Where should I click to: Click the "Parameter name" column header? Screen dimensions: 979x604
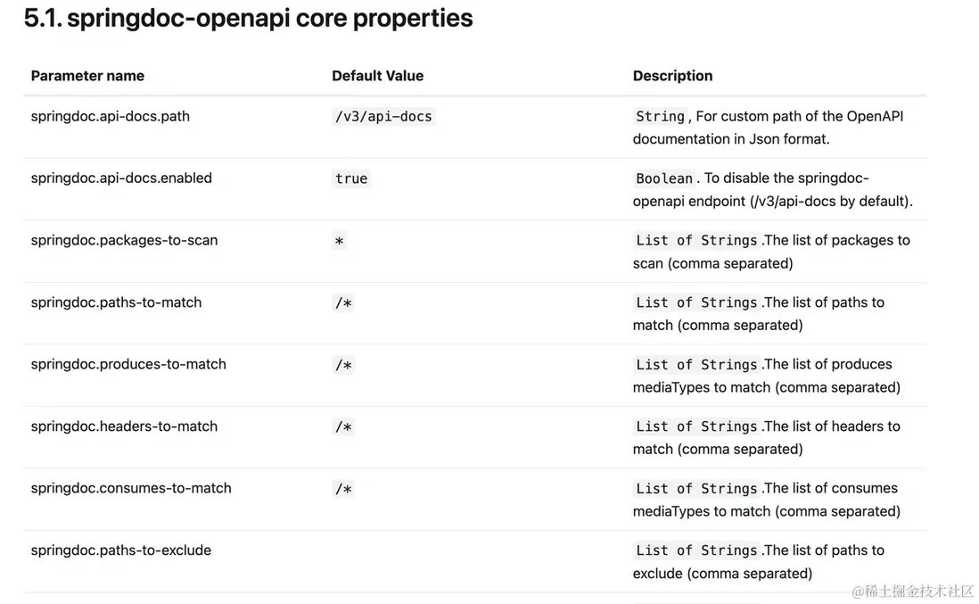[87, 76]
